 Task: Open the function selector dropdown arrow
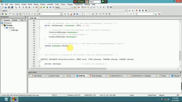click(x=125, y=11)
